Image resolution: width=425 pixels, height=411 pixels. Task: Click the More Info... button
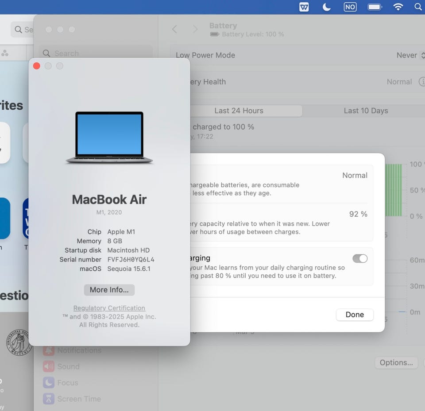109,290
